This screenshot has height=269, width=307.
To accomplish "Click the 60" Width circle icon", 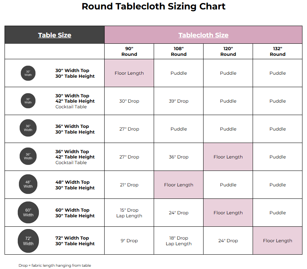I will 28,213.
